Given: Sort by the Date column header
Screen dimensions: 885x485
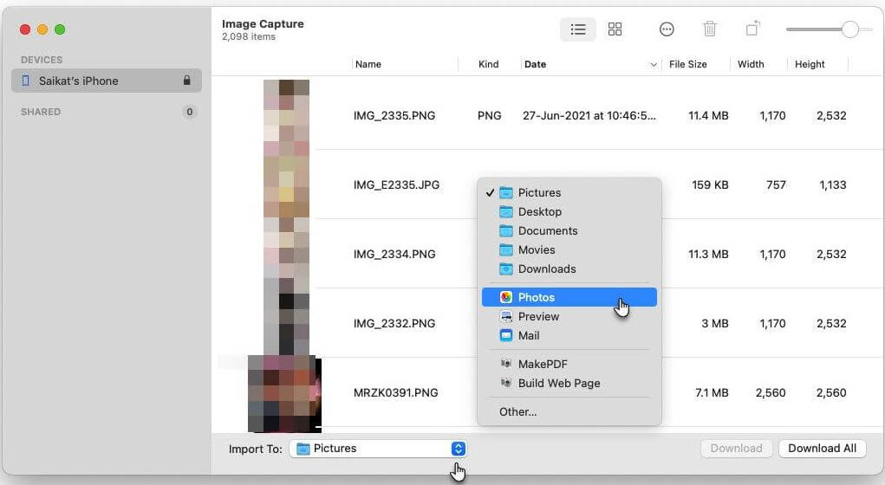Looking at the screenshot, I should coord(535,64).
